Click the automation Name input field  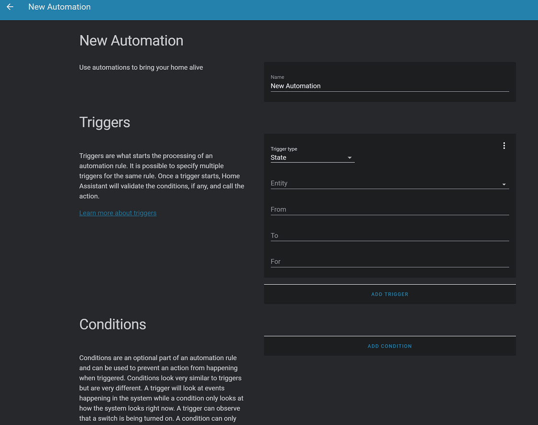(389, 86)
